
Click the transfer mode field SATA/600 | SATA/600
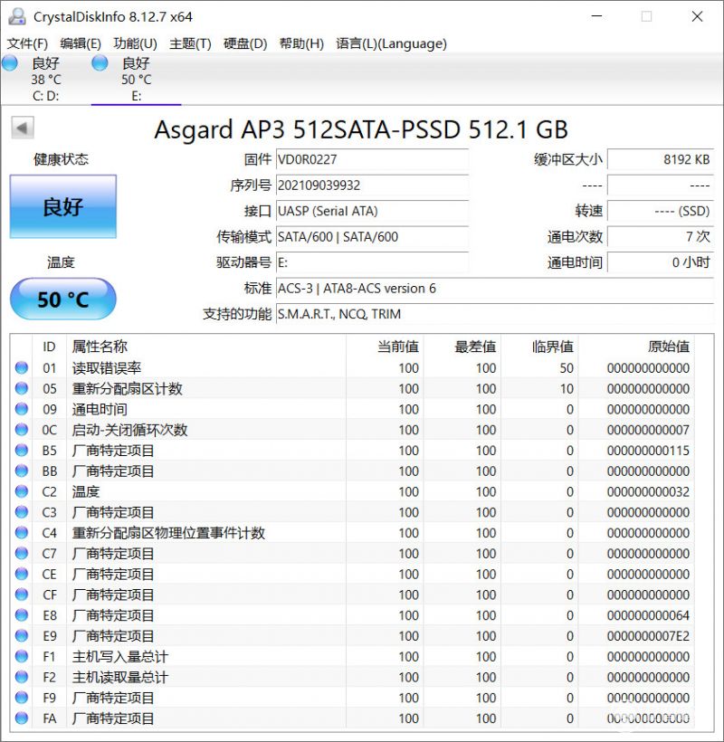point(372,236)
